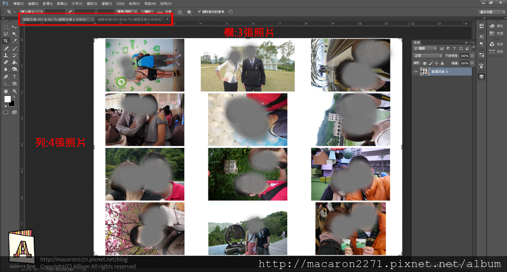Toggle layer filtering on/off switch
Viewport: 507px width, 272px height.
click(473, 48)
